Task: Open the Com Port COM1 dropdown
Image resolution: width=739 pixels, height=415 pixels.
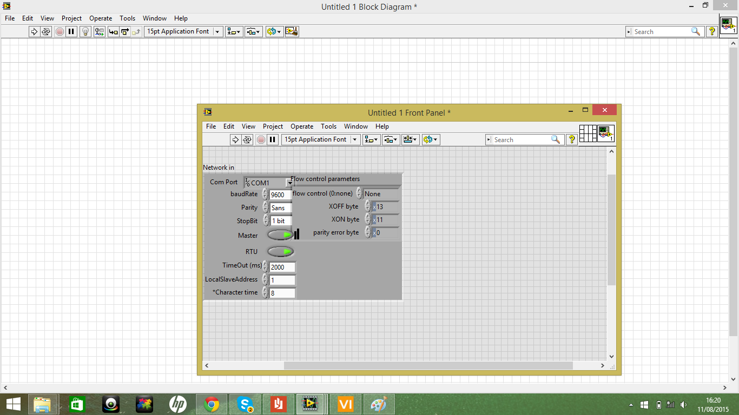Action: coord(289,183)
